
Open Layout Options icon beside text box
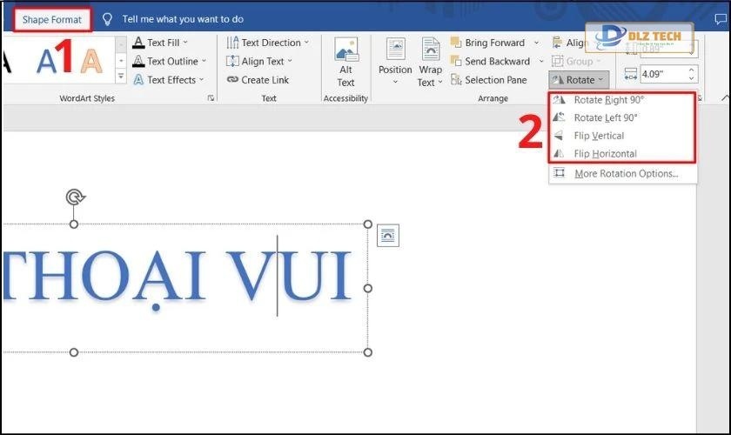[x=387, y=235]
